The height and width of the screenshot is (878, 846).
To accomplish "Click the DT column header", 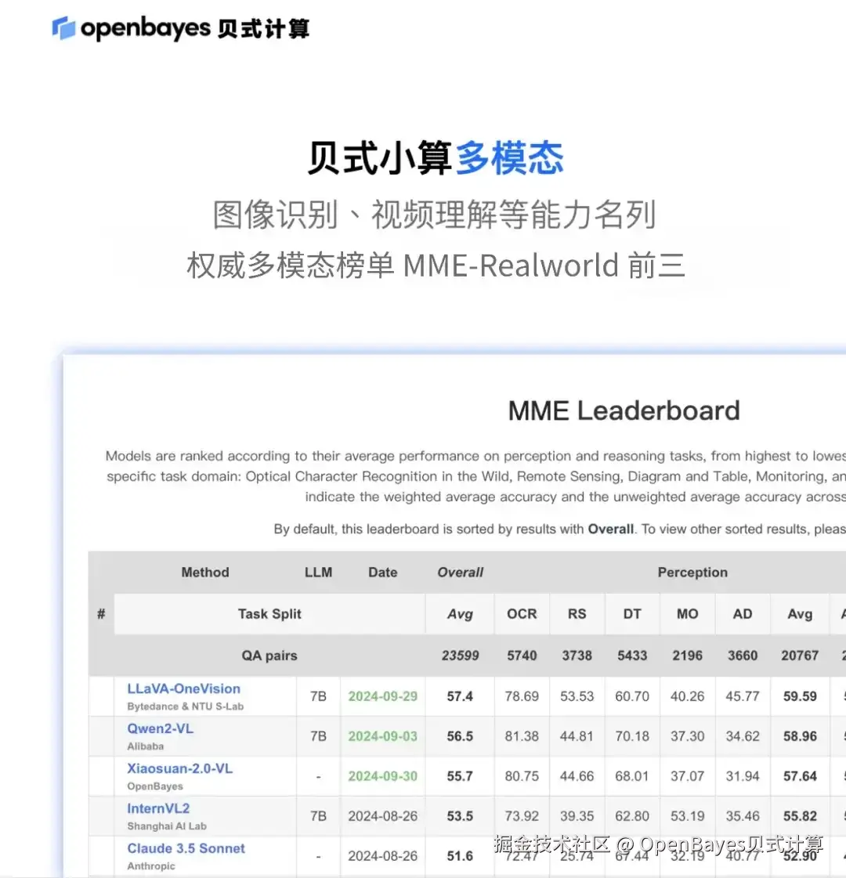I will (632, 614).
